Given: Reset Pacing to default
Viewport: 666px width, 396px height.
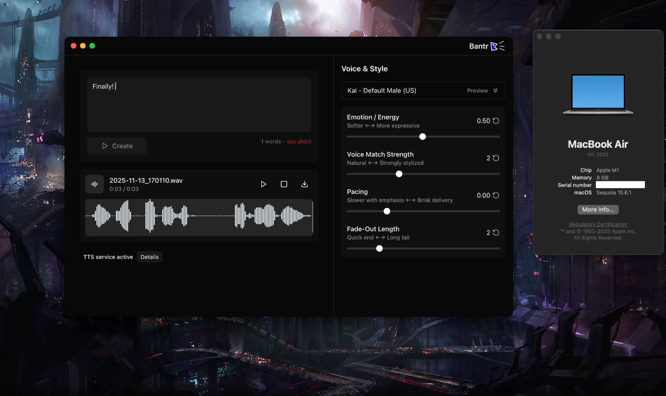Looking at the screenshot, I should [x=496, y=195].
